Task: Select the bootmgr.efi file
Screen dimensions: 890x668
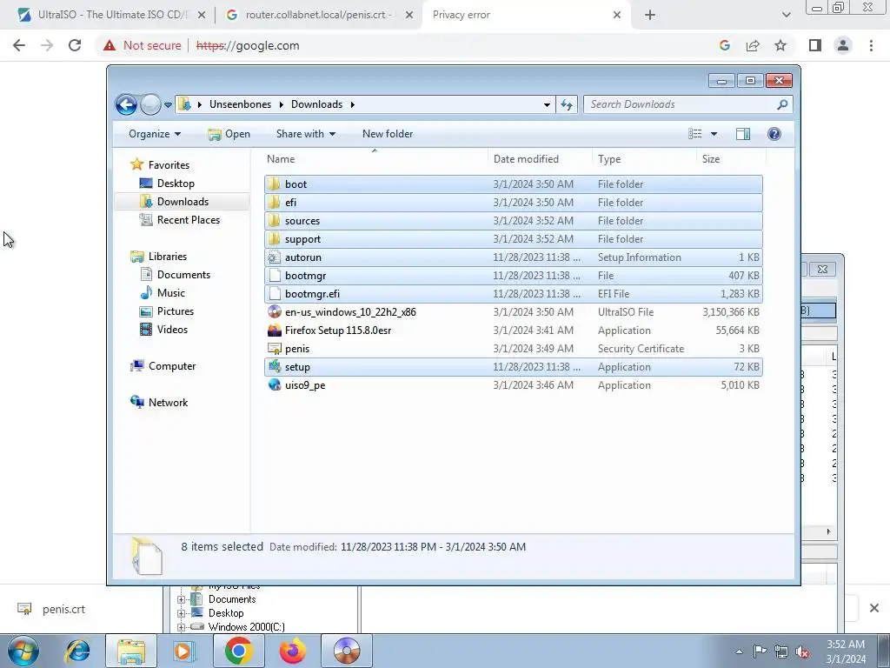Action: [x=513, y=294]
